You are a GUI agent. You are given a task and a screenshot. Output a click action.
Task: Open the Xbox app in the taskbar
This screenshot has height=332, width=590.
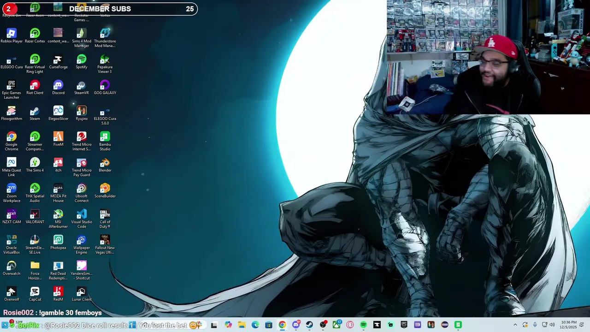[x=336, y=325]
